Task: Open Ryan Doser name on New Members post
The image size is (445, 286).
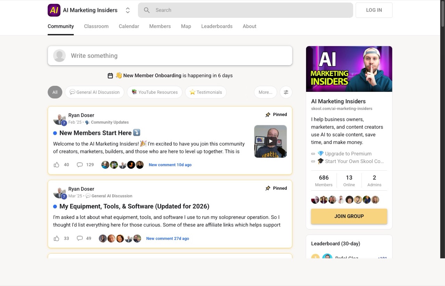Action: click(x=81, y=115)
